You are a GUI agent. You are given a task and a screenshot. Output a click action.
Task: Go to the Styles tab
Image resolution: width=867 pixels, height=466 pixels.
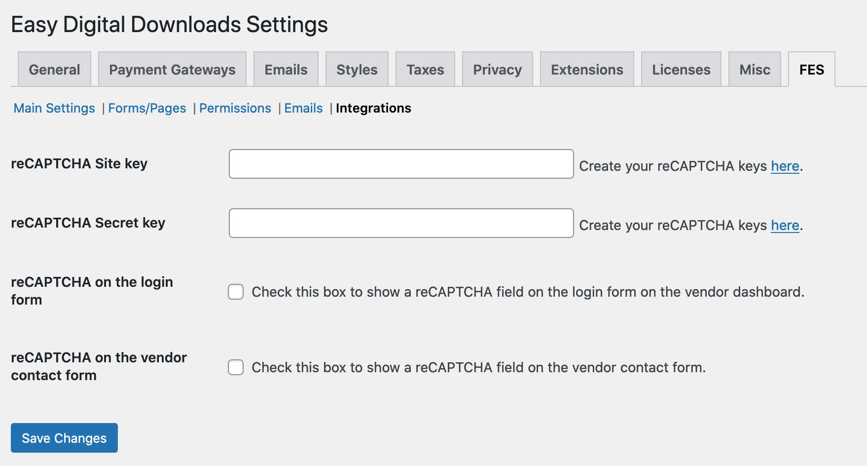point(357,70)
